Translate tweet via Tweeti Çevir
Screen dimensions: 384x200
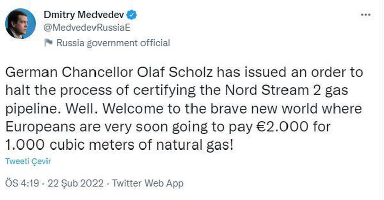pos(28,162)
